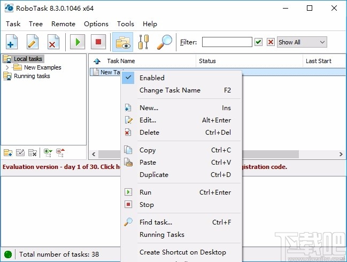This screenshot has height=262, width=347.
Task: Run the task with green play button
Action: click(x=78, y=42)
